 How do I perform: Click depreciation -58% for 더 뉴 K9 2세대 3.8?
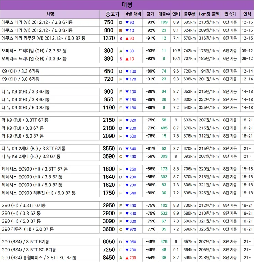[x=150, y=156]
